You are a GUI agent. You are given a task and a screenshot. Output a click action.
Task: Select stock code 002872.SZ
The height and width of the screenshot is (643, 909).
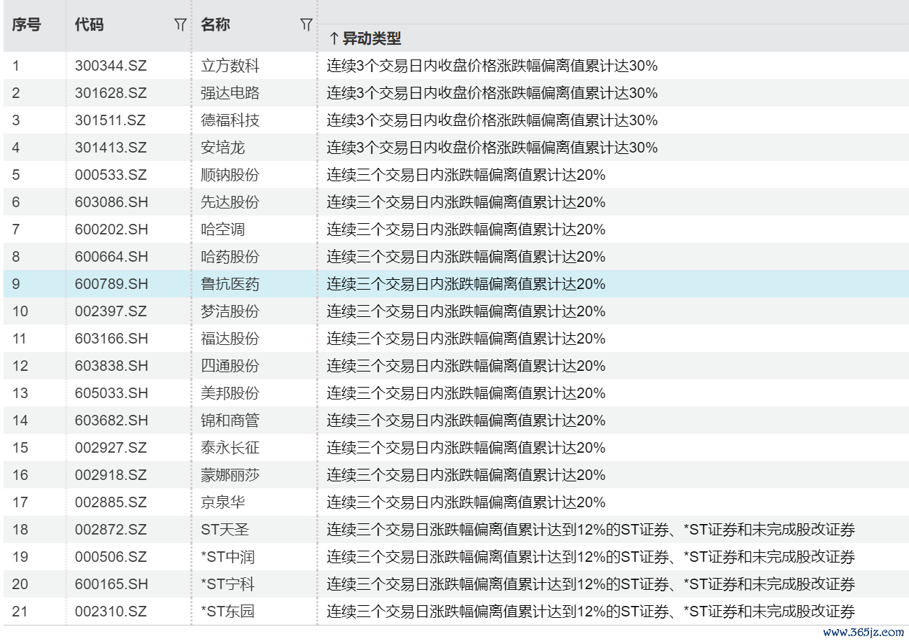pyautogui.click(x=111, y=530)
